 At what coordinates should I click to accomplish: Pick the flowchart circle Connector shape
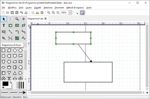[x=20, y=50]
